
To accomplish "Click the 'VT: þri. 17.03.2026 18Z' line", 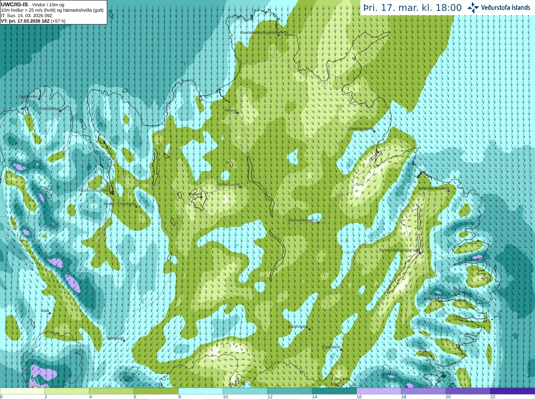I will click(x=33, y=21).
